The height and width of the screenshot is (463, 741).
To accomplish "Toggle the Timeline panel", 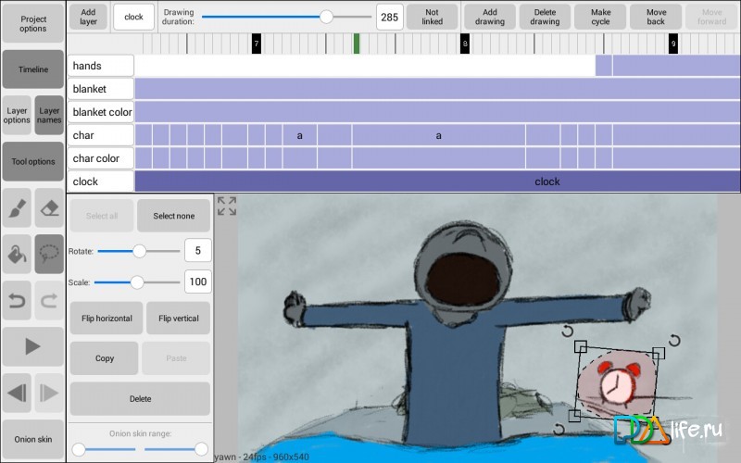I will point(32,69).
